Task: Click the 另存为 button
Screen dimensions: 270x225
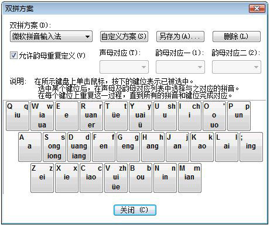Action: pyautogui.click(x=180, y=36)
